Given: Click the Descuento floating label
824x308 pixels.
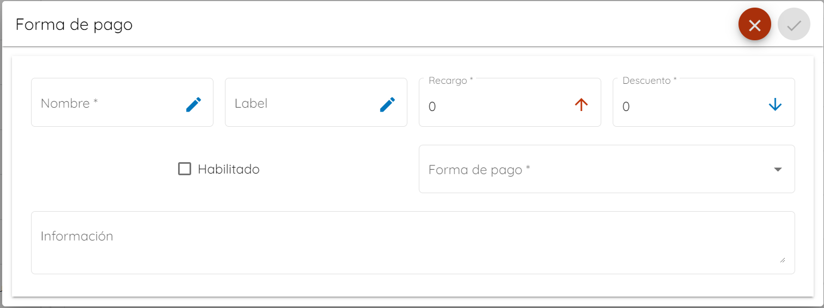Looking at the screenshot, I should (650, 81).
